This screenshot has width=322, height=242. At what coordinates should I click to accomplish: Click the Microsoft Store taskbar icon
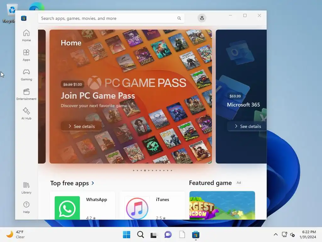tap(196, 234)
